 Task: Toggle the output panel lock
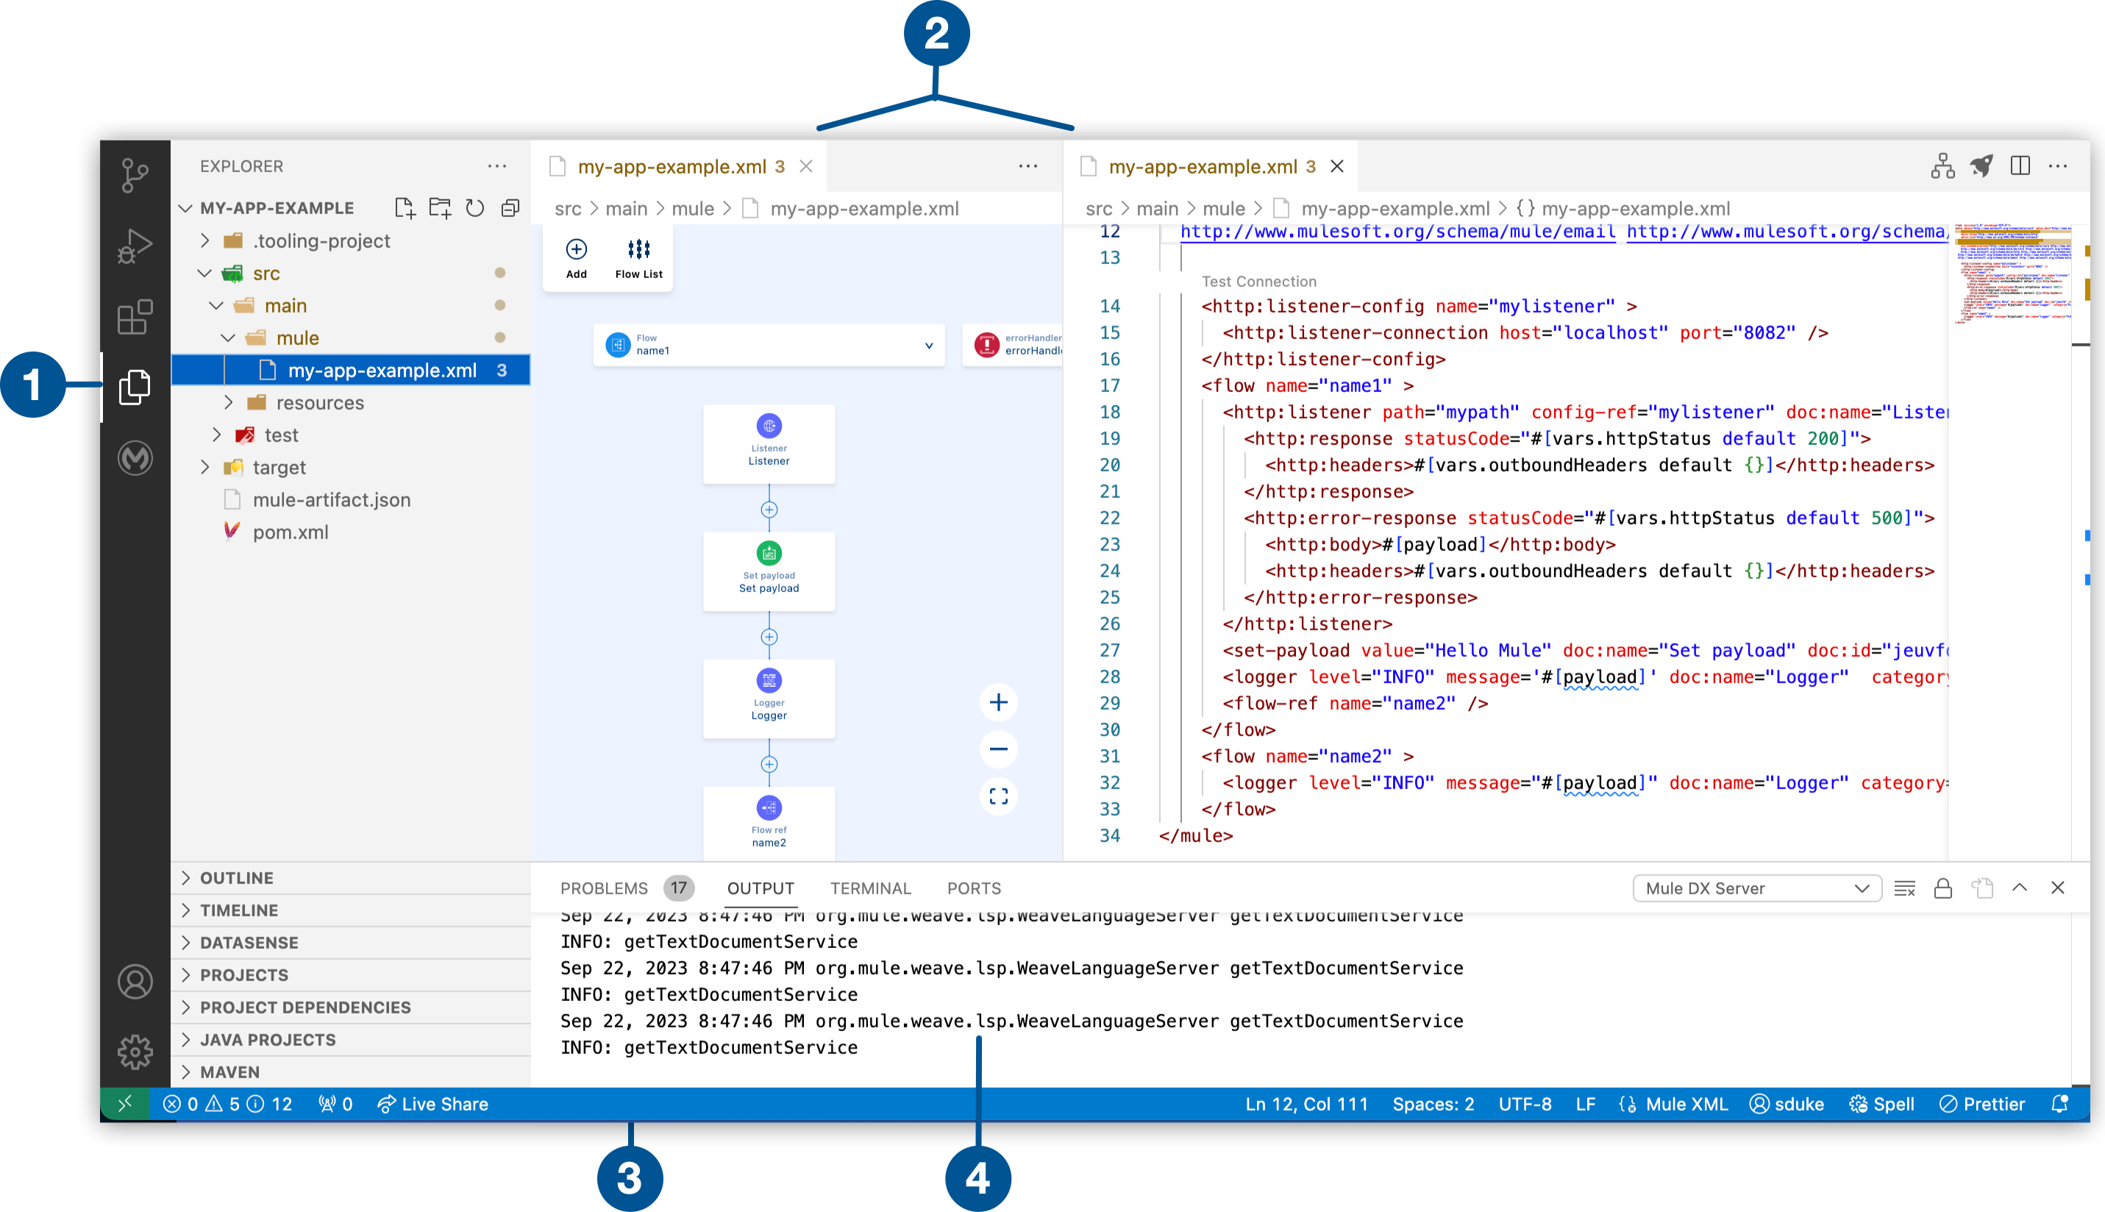click(x=1942, y=888)
